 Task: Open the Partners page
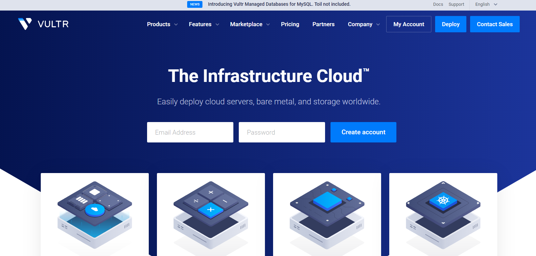click(x=323, y=24)
